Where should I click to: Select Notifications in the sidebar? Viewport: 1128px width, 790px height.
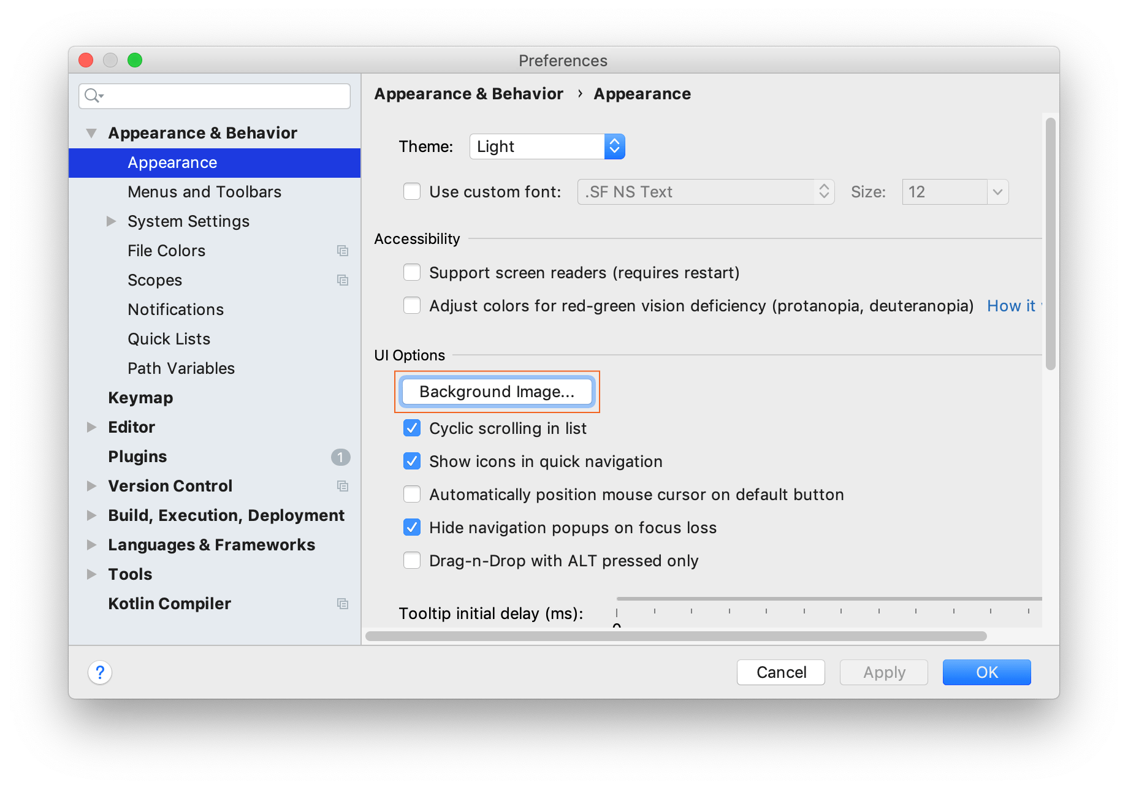[x=175, y=309]
